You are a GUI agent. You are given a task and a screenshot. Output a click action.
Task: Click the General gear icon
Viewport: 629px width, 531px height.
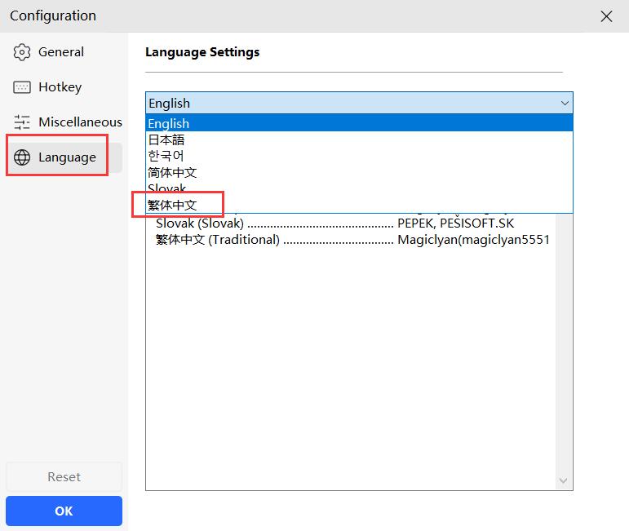coord(22,52)
